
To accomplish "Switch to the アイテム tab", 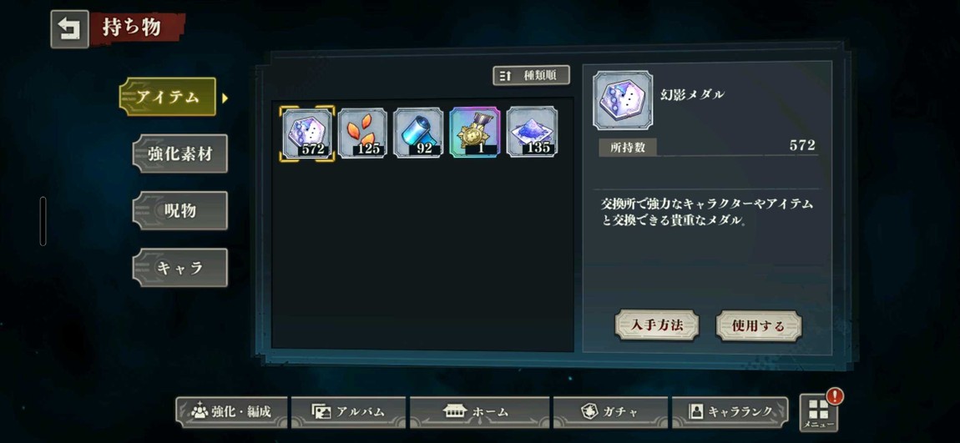I will tap(168, 97).
